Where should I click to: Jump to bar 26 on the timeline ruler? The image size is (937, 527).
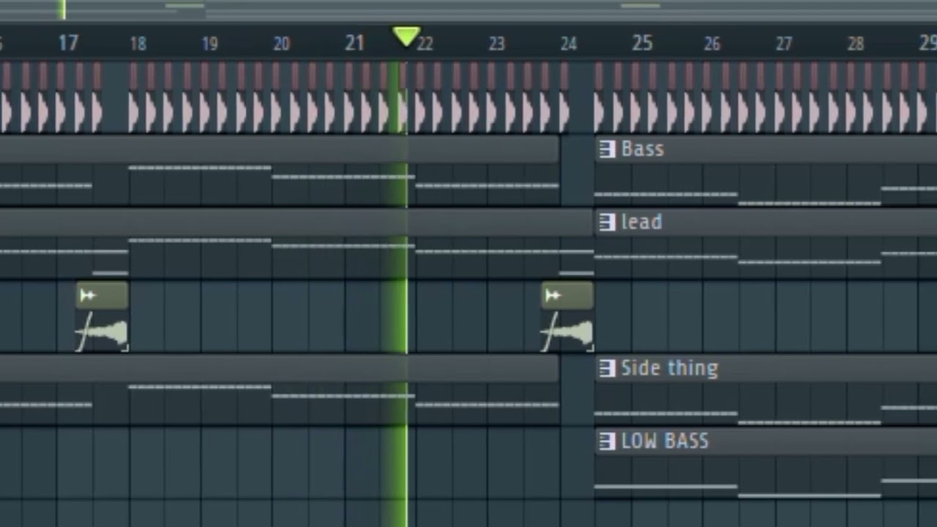pos(712,44)
